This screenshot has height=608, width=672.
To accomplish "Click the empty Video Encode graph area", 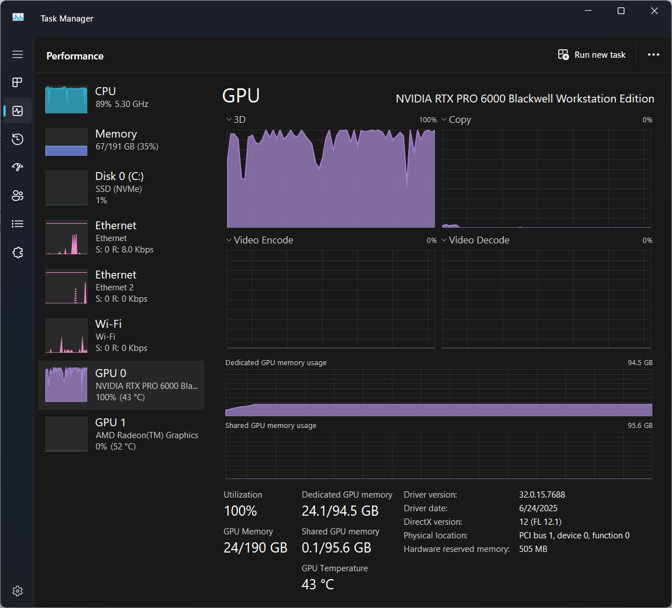I will pyautogui.click(x=331, y=299).
